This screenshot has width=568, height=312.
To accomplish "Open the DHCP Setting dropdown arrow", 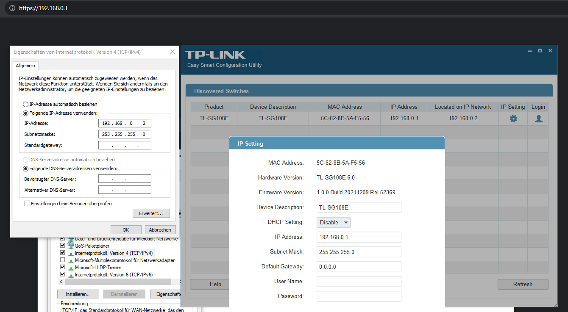I will pos(346,222).
